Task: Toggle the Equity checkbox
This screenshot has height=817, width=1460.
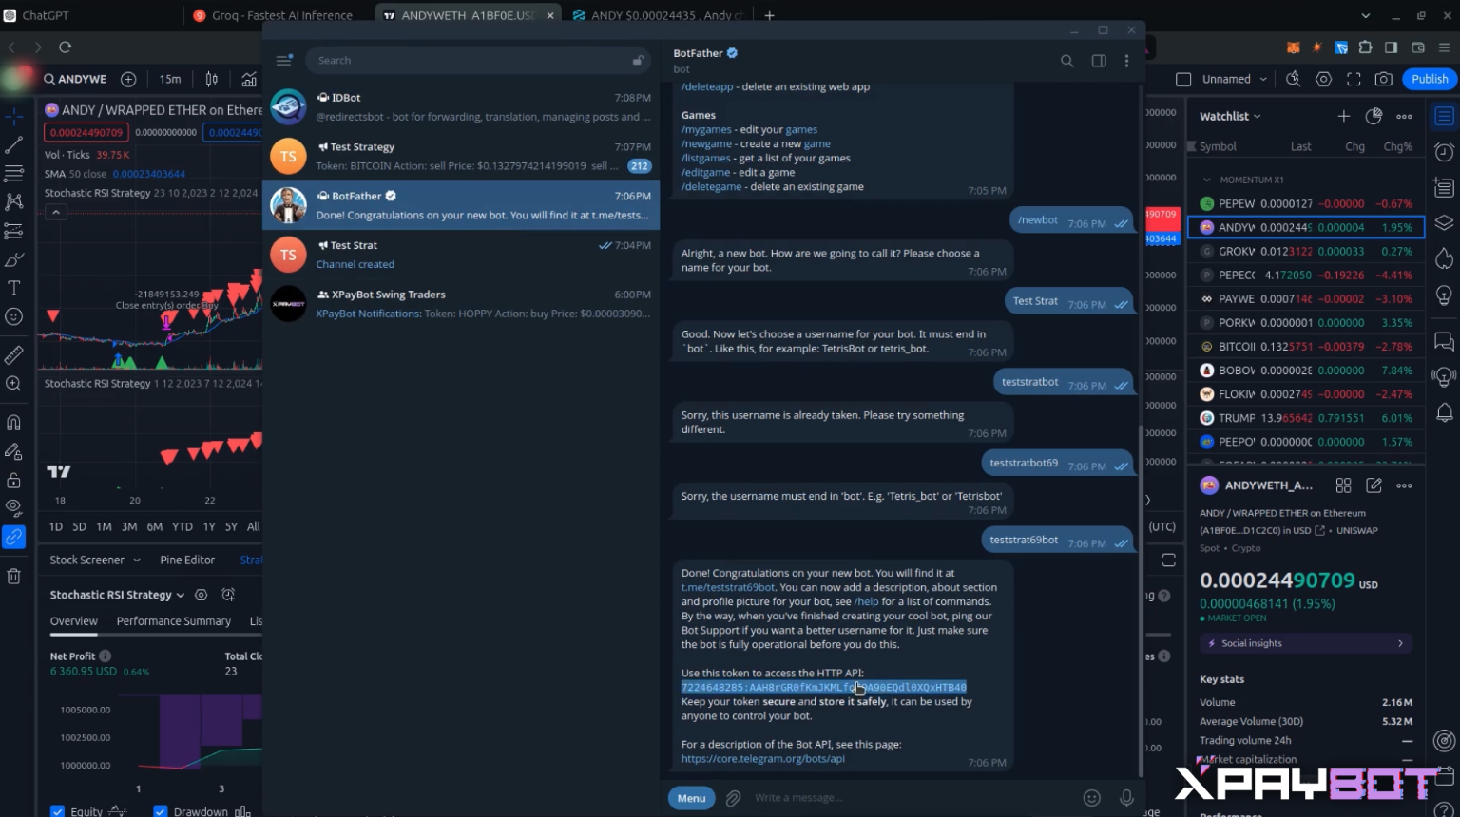Action: 57,812
